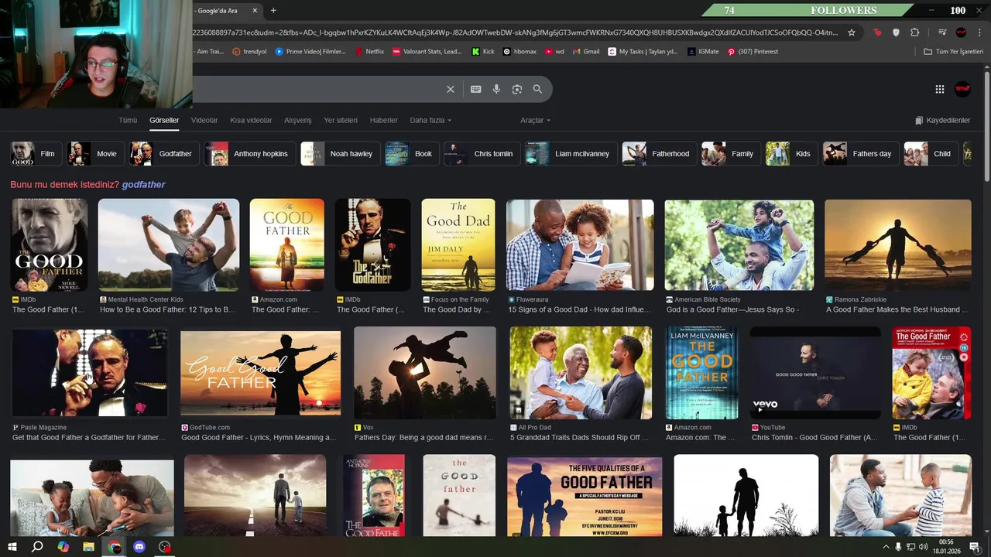The image size is (991, 557).
Task: Open the Prime Video bookmark
Action: (310, 52)
